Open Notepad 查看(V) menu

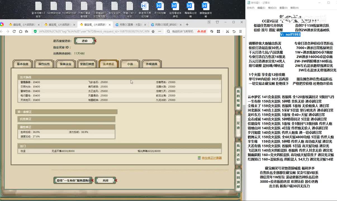click(x=283, y=8)
